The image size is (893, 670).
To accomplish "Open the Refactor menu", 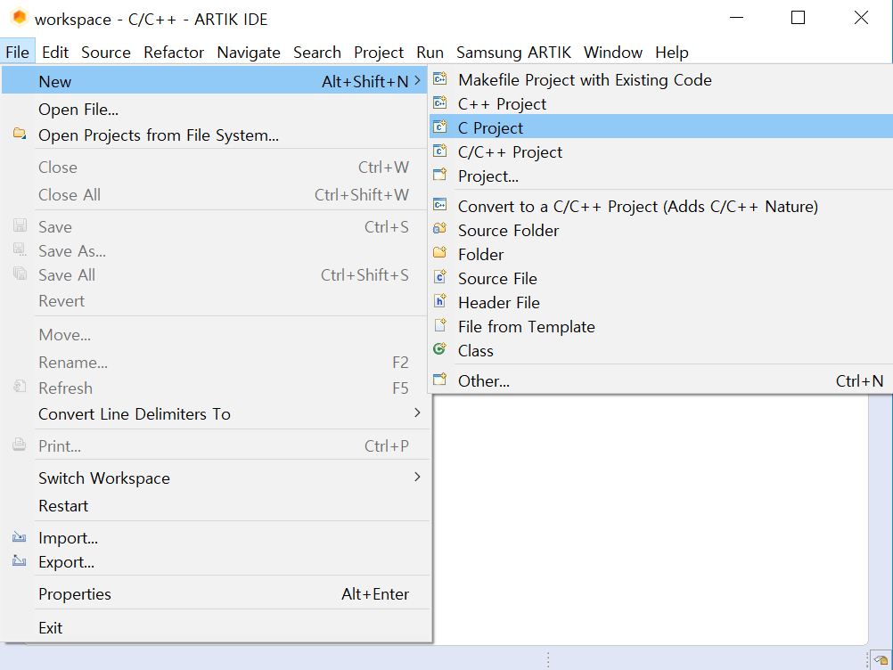I will pyautogui.click(x=174, y=53).
